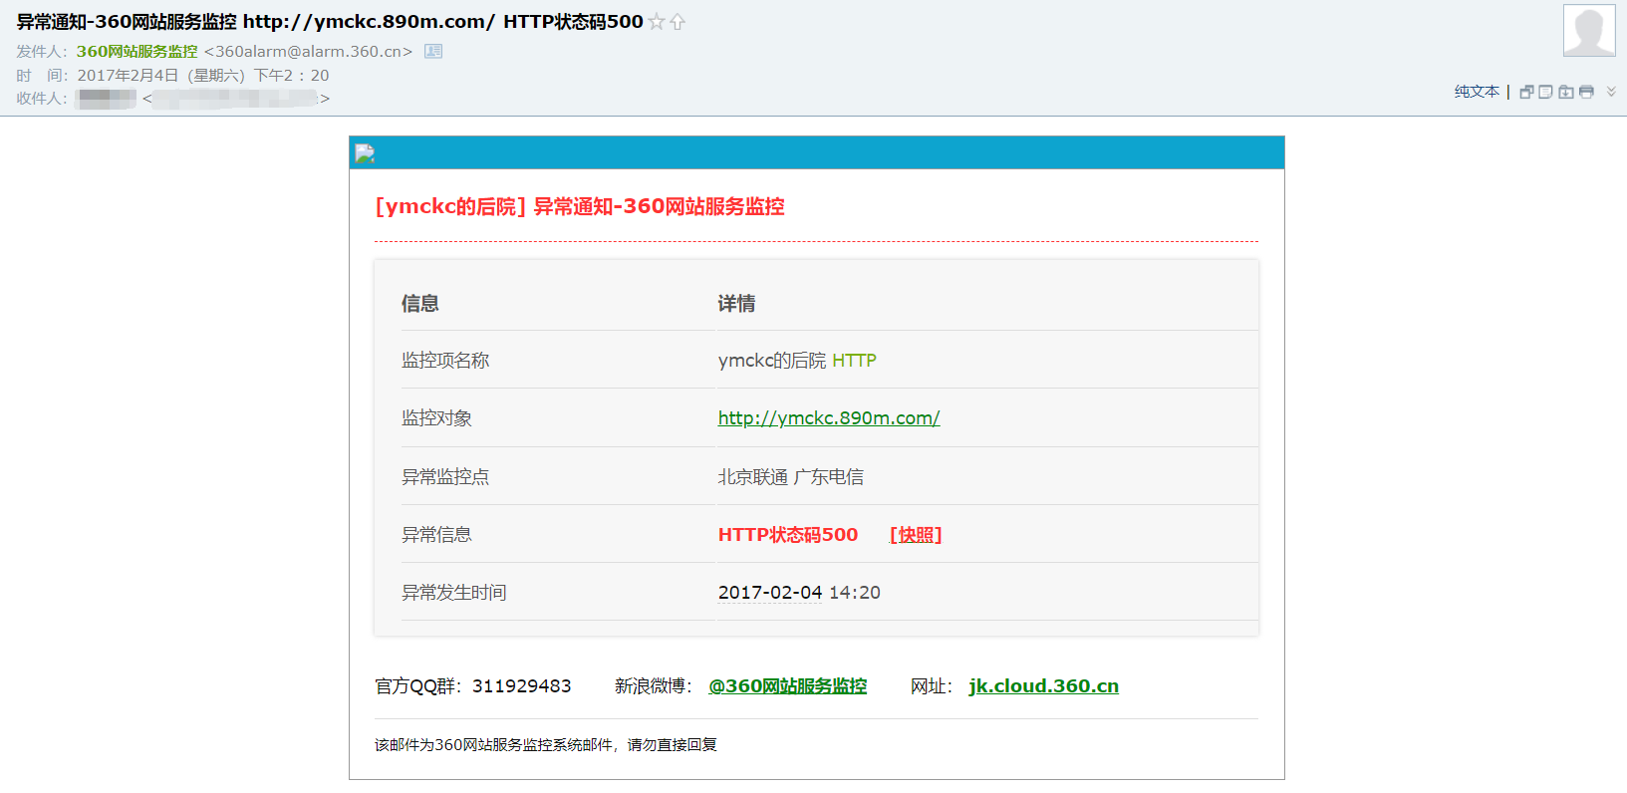1627x793 pixels.
Task: Click the email subject line at top
Action: pos(330,22)
